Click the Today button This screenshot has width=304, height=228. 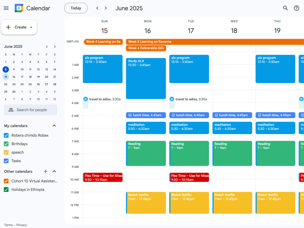76,8
